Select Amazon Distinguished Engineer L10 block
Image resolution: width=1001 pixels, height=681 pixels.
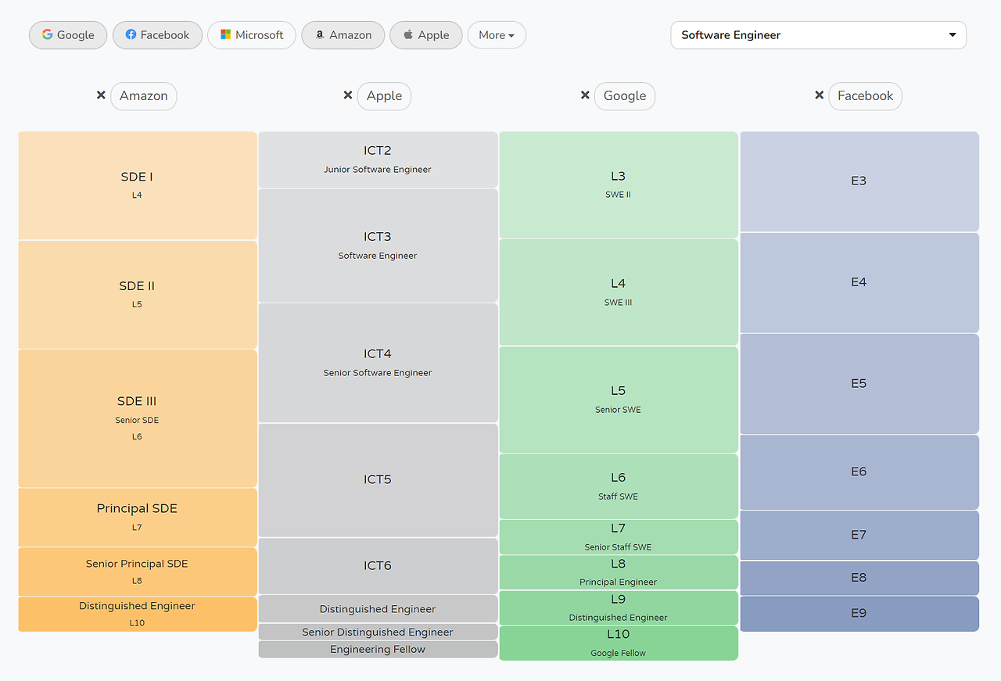coord(138,615)
